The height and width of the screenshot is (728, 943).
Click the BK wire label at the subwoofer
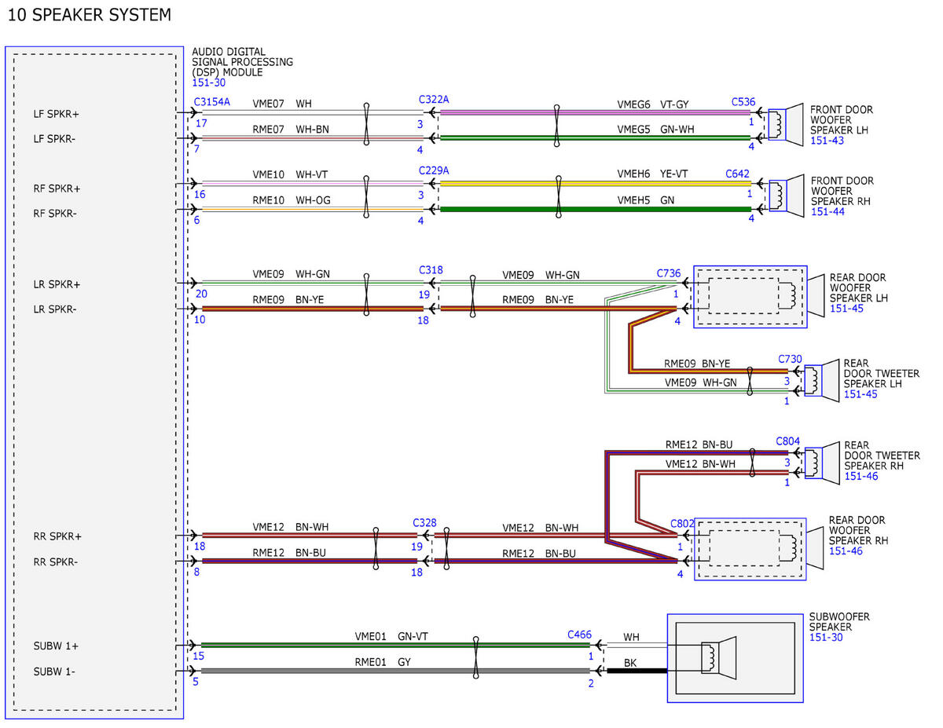coord(630,663)
